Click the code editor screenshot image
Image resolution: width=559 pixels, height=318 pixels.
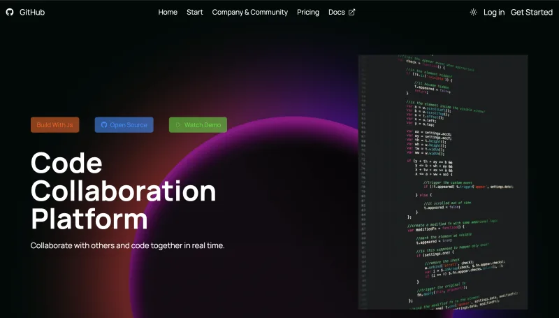point(443,182)
